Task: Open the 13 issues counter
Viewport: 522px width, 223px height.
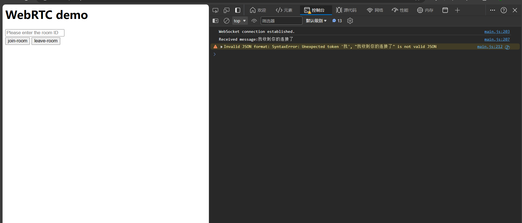Action: tap(337, 21)
